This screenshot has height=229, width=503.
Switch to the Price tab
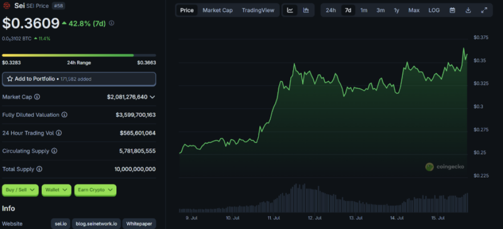[x=187, y=10]
